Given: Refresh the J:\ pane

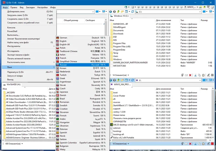Looking at the screenshot, I should tap(133, 80).
